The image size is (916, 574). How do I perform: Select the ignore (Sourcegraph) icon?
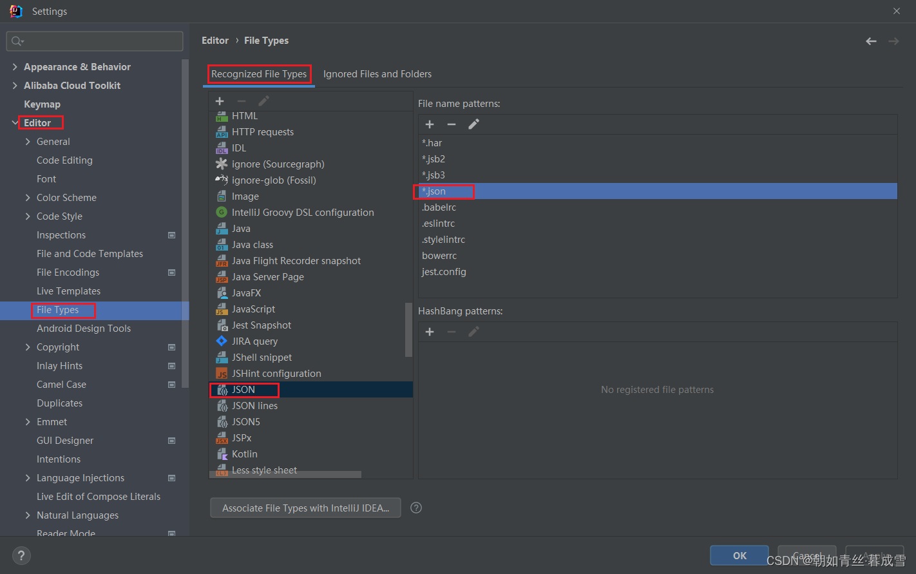point(222,164)
